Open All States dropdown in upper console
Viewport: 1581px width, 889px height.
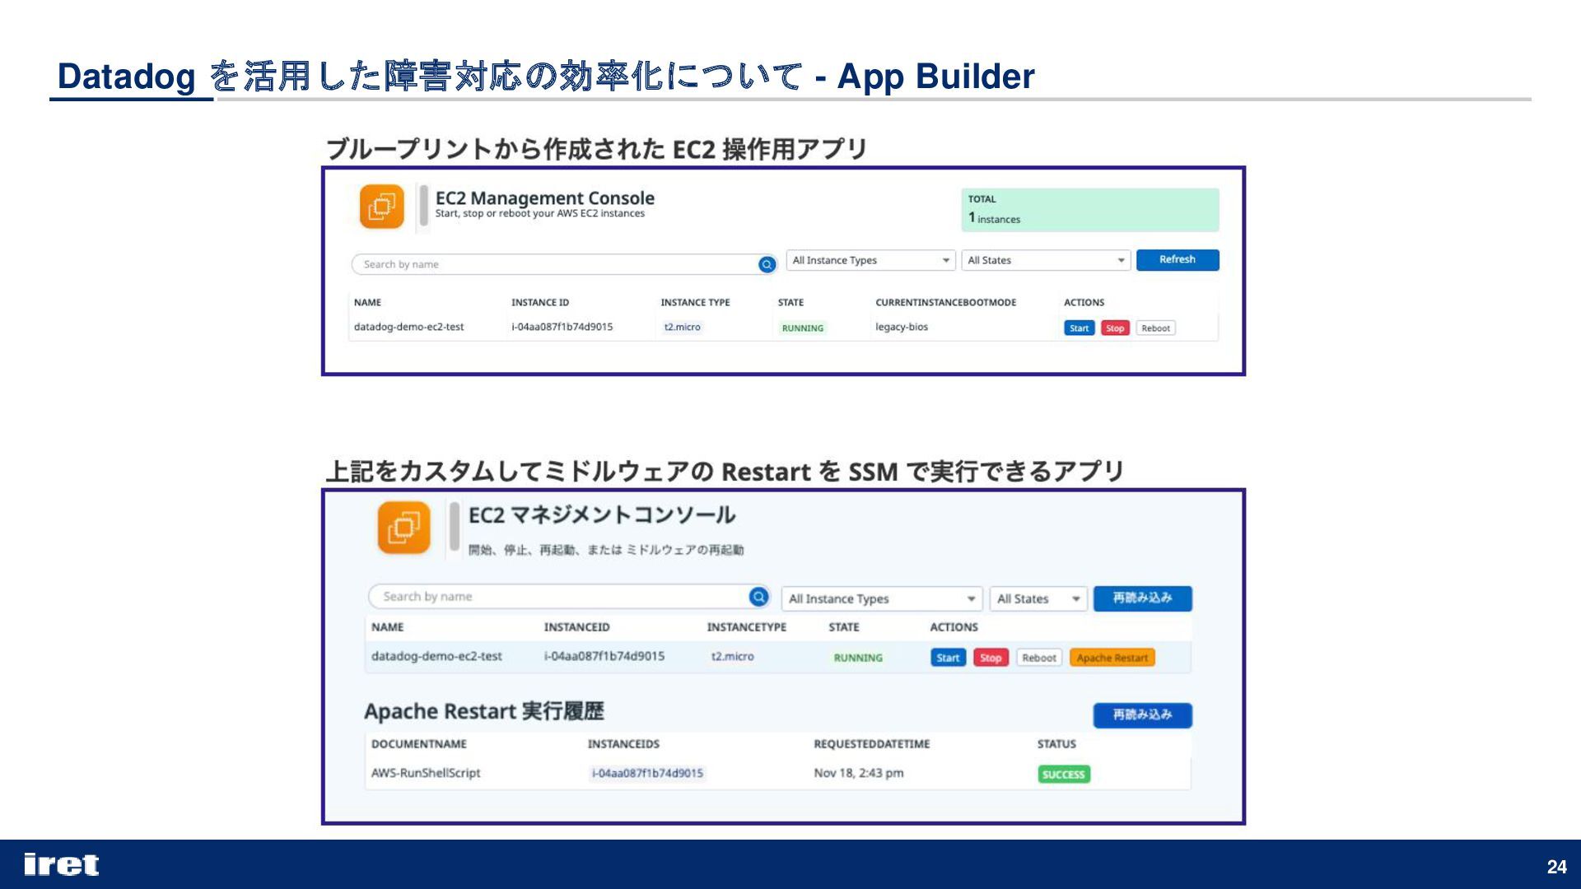click(x=1046, y=260)
